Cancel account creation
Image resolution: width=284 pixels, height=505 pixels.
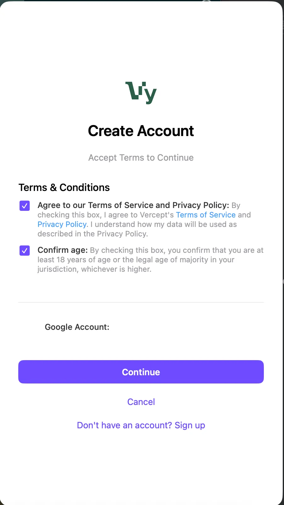tap(141, 402)
